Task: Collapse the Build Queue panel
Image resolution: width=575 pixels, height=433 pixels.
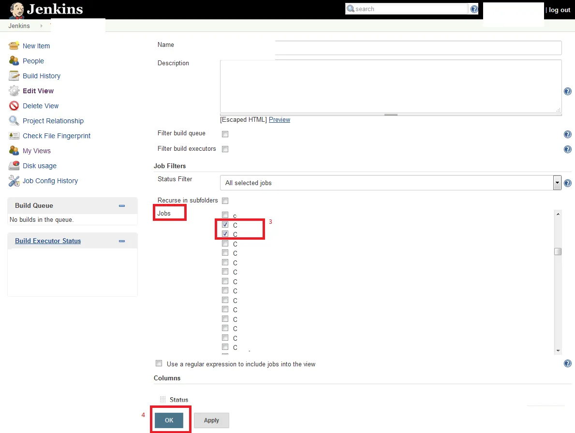Action: 122,206
